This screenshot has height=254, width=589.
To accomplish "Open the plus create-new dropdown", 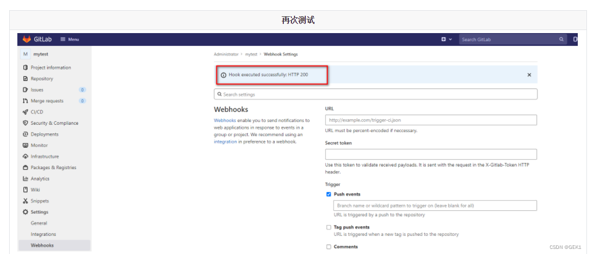I will pyautogui.click(x=446, y=39).
